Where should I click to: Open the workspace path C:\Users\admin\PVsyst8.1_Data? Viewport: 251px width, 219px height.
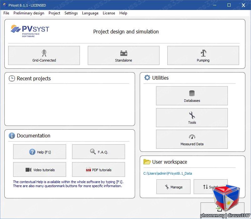(x=168, y=173)
